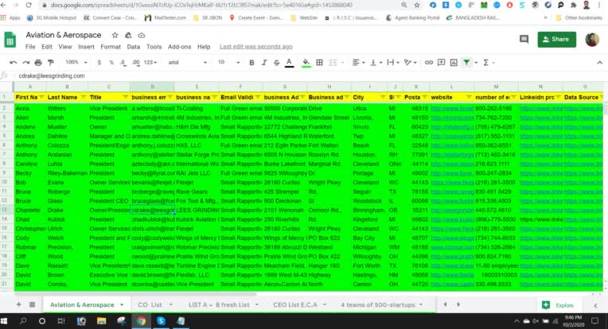
Task: Open filter dropdown on Title column
Action: pos(125,97)
